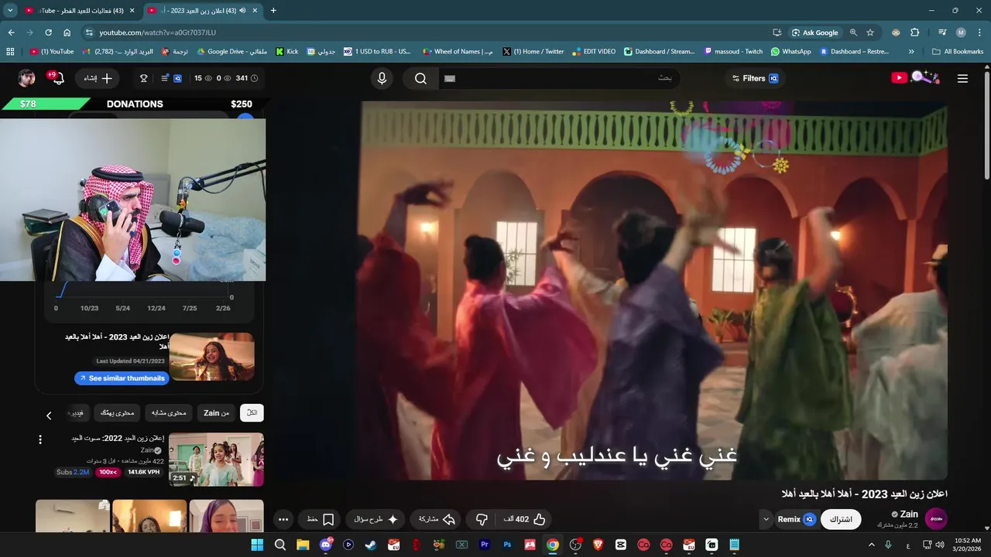Open the YouTube bookmark

coord(52,52)
